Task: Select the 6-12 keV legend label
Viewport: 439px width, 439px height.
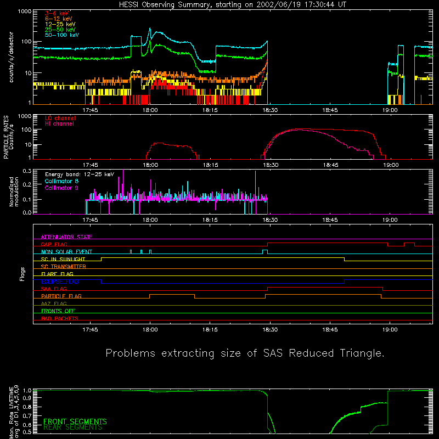Action: tap(59, 19)
